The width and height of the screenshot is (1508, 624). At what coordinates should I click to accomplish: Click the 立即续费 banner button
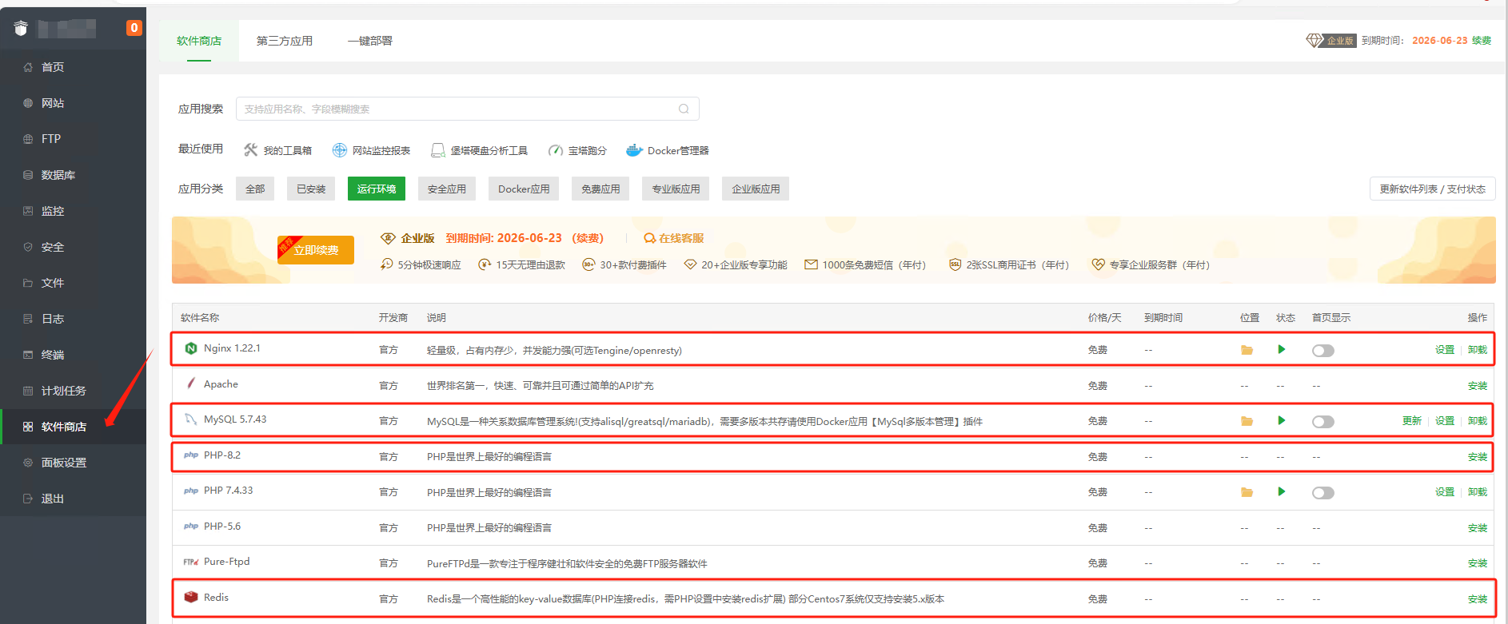[x=316, y=250]
